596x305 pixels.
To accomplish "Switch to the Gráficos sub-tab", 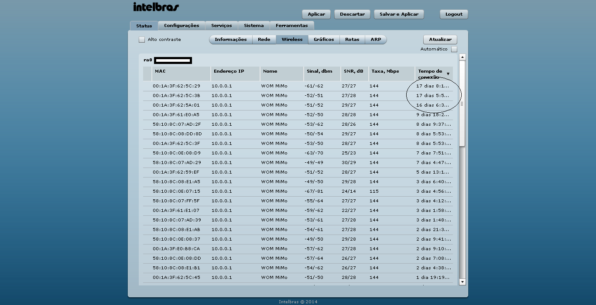I will point(324,40).
